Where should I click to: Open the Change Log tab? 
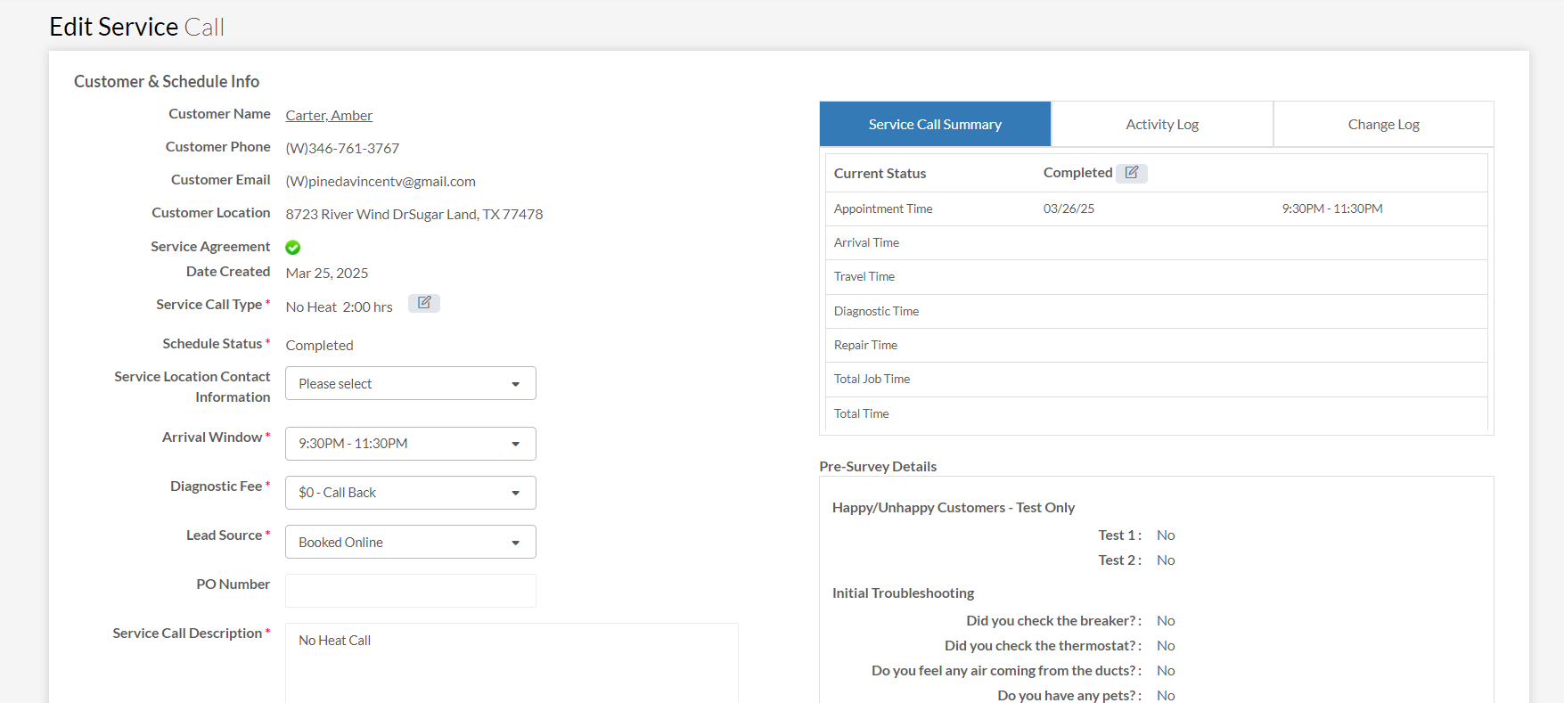1383,125
